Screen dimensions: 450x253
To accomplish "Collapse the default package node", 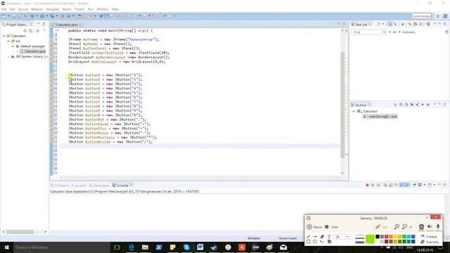I will [13, 46].
